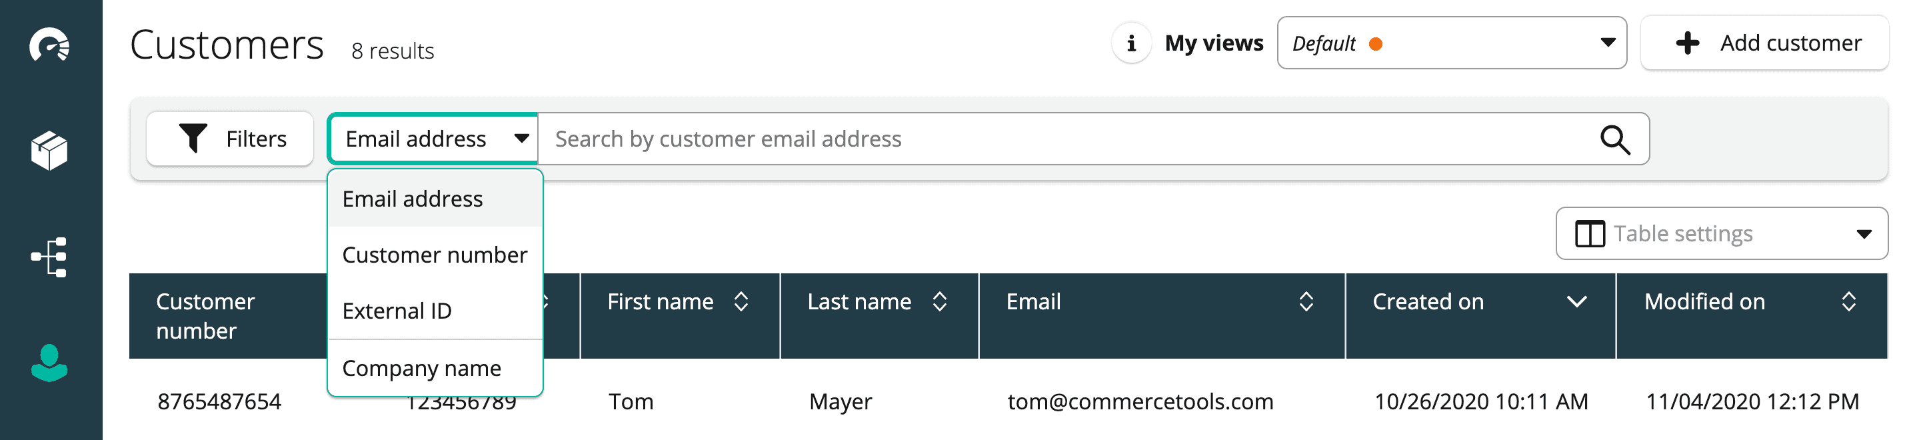Sort table by Last name column
The height and width of the screenshot is (440, 1909).
coord(939,301)
